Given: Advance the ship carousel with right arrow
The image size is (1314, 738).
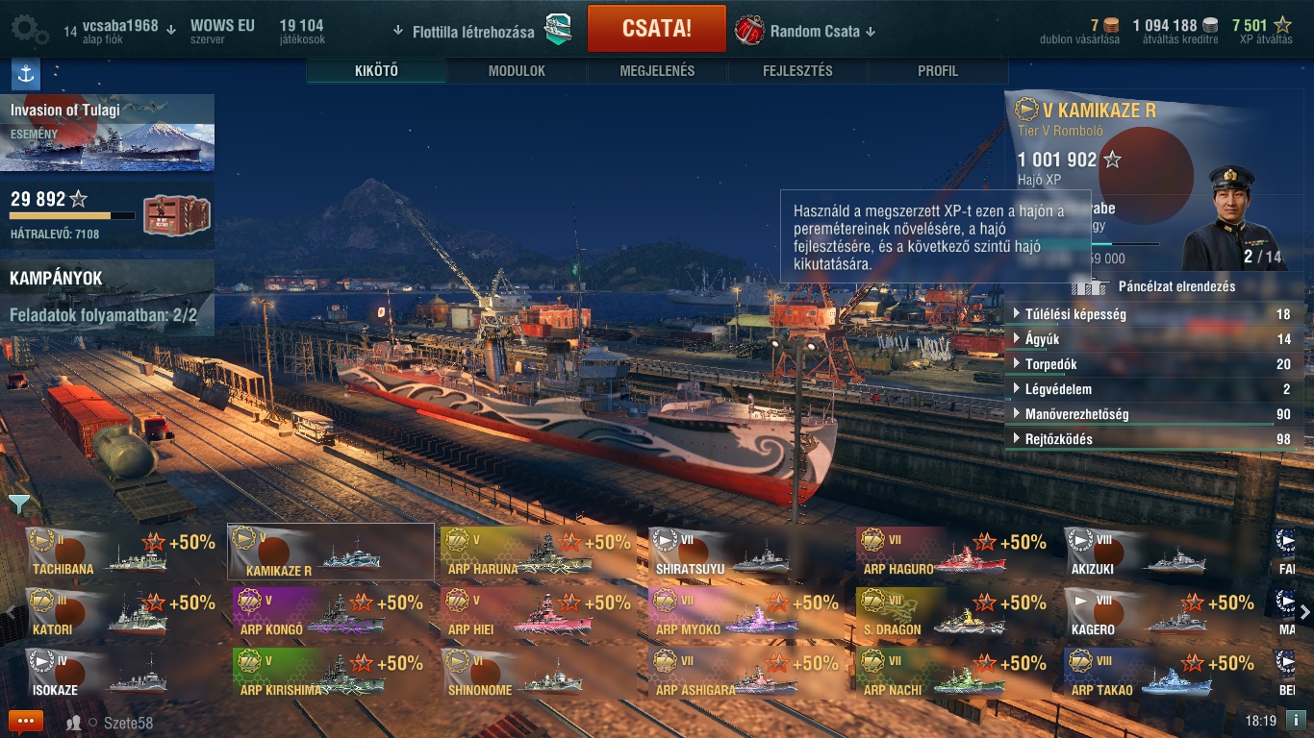Looking at the screenshot, I should tap(1305, 611).
